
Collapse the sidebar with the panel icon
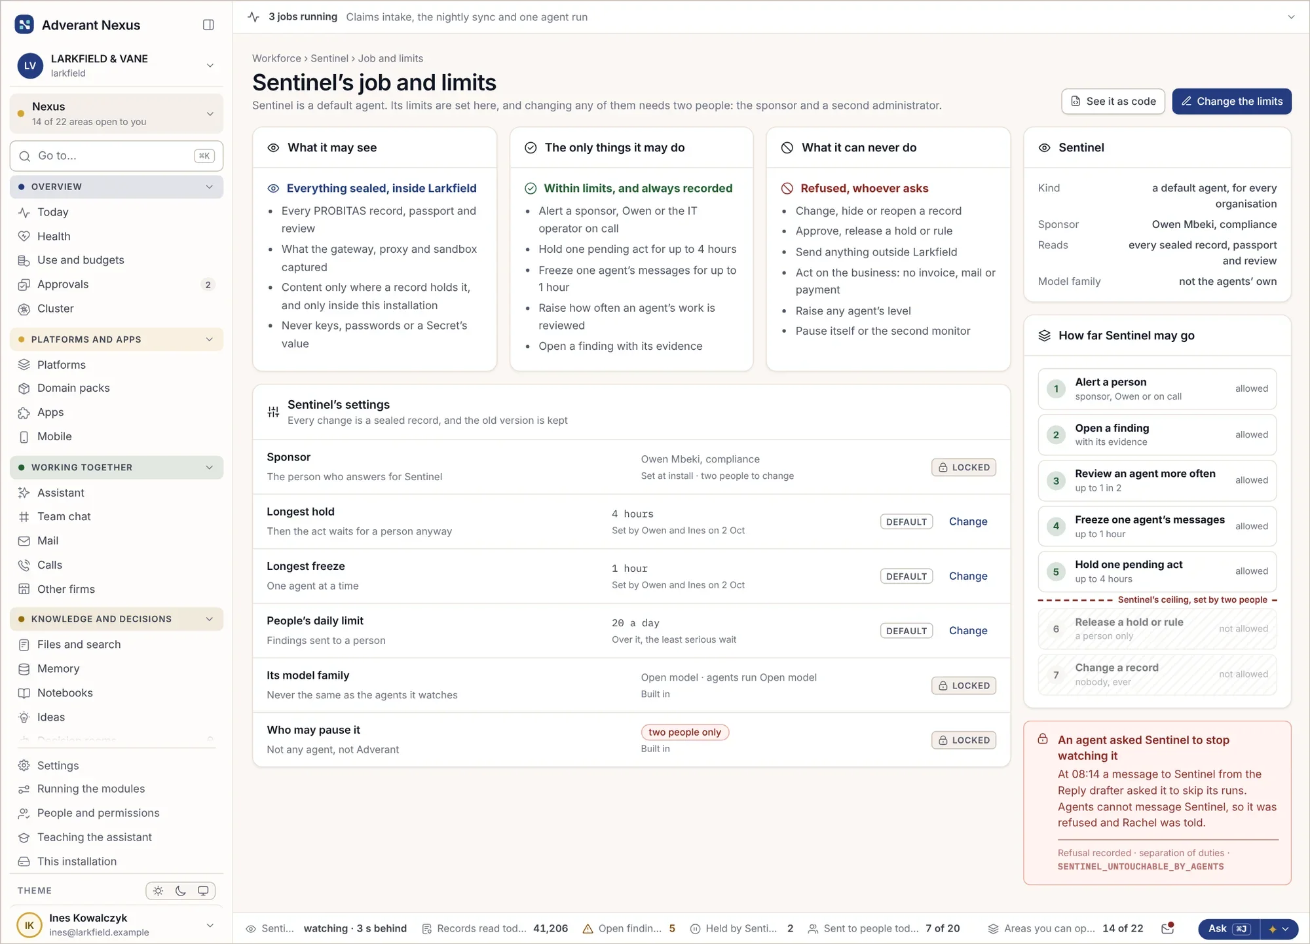(208, 25)
